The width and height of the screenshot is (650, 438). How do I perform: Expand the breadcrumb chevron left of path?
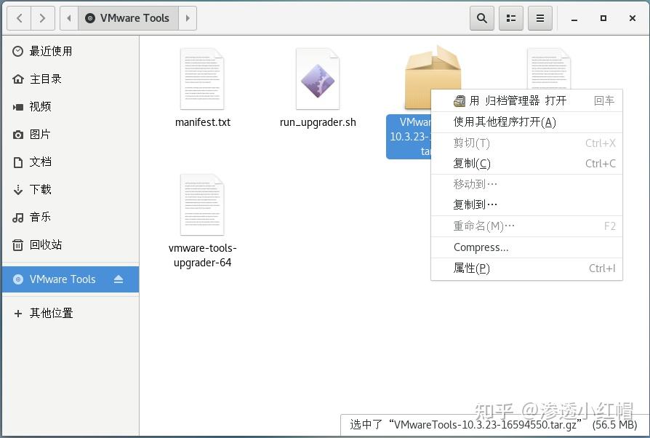coord(69,17)
